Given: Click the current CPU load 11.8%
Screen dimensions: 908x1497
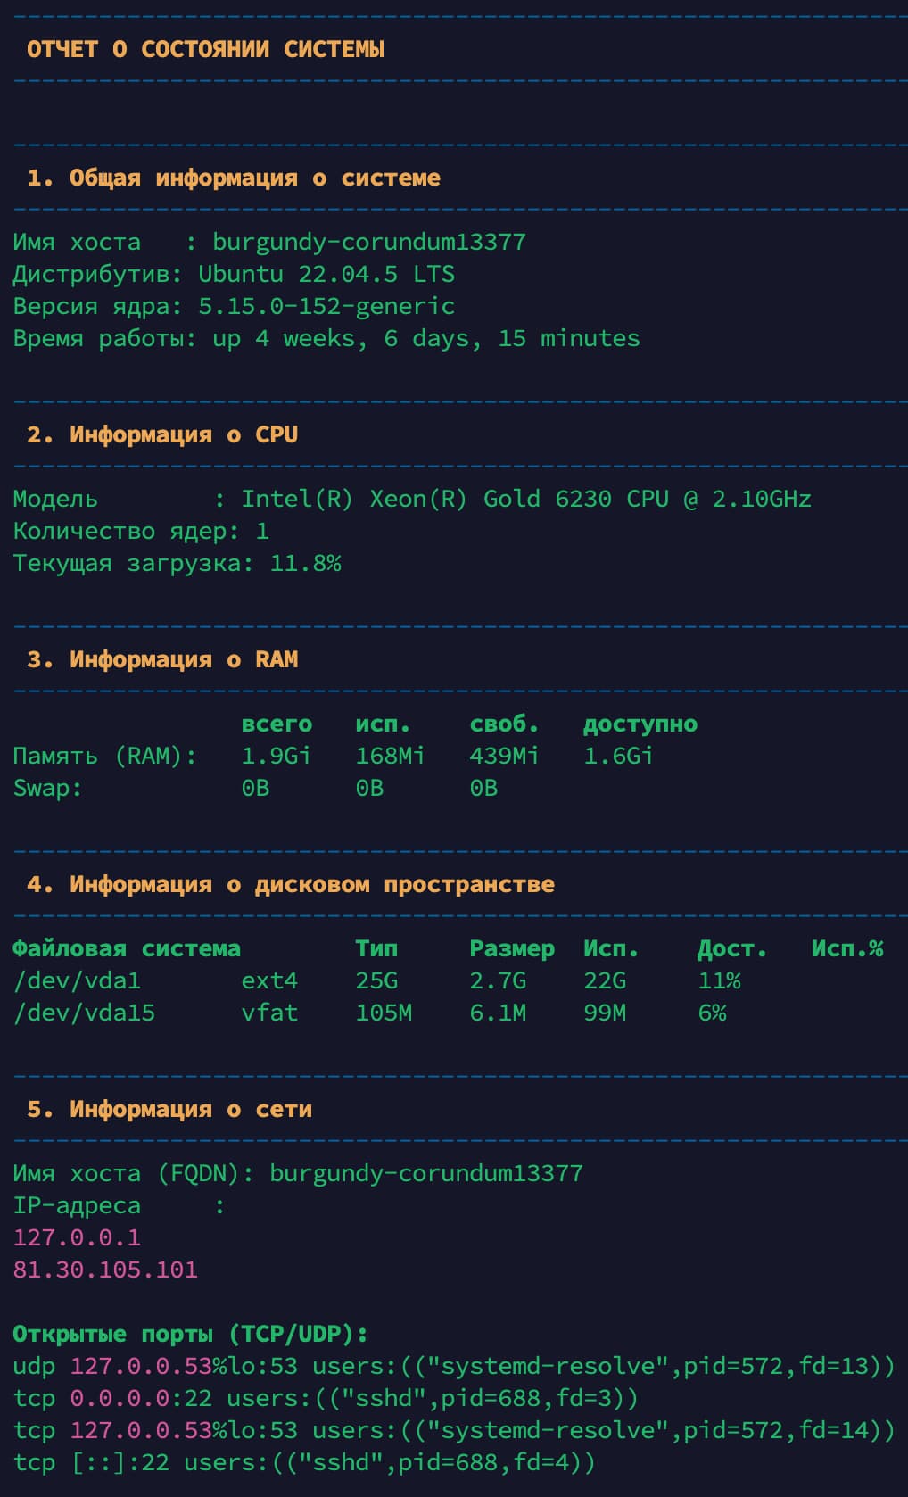Looking at the screenshot, I should [x=305, y=563].
